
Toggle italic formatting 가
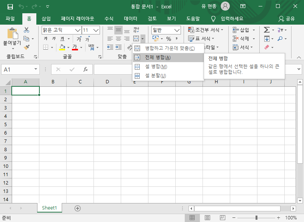(x=54, y=39)
